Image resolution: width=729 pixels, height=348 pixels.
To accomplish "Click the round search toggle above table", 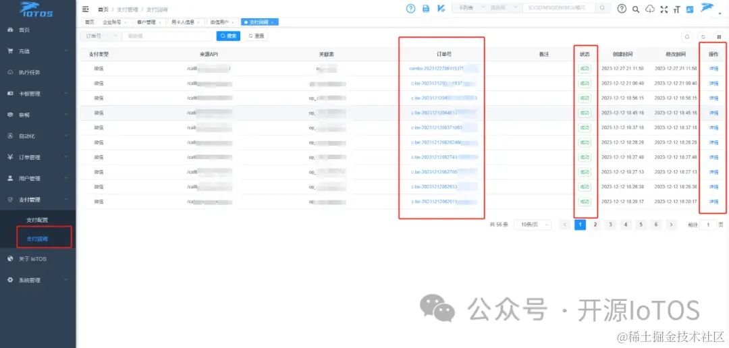I will point(687,36).
